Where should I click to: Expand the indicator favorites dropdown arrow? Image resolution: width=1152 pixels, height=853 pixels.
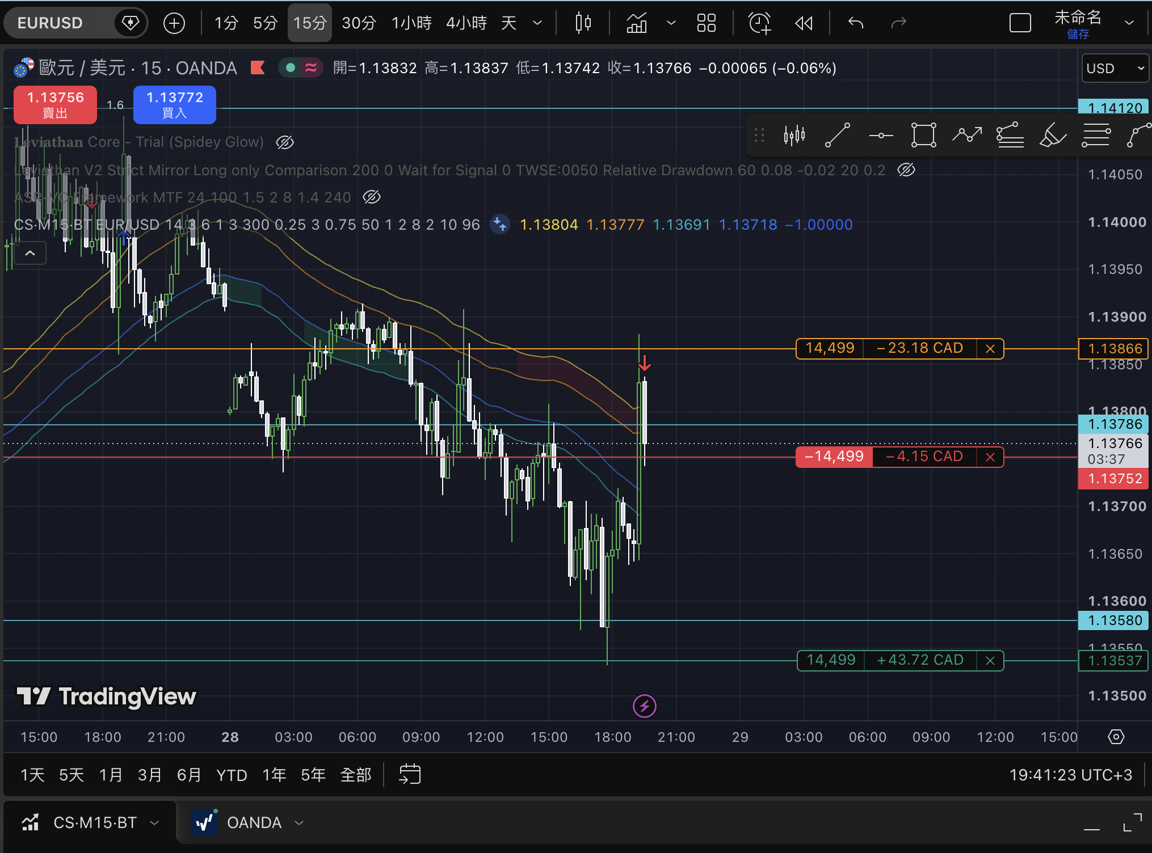point(671,23)
